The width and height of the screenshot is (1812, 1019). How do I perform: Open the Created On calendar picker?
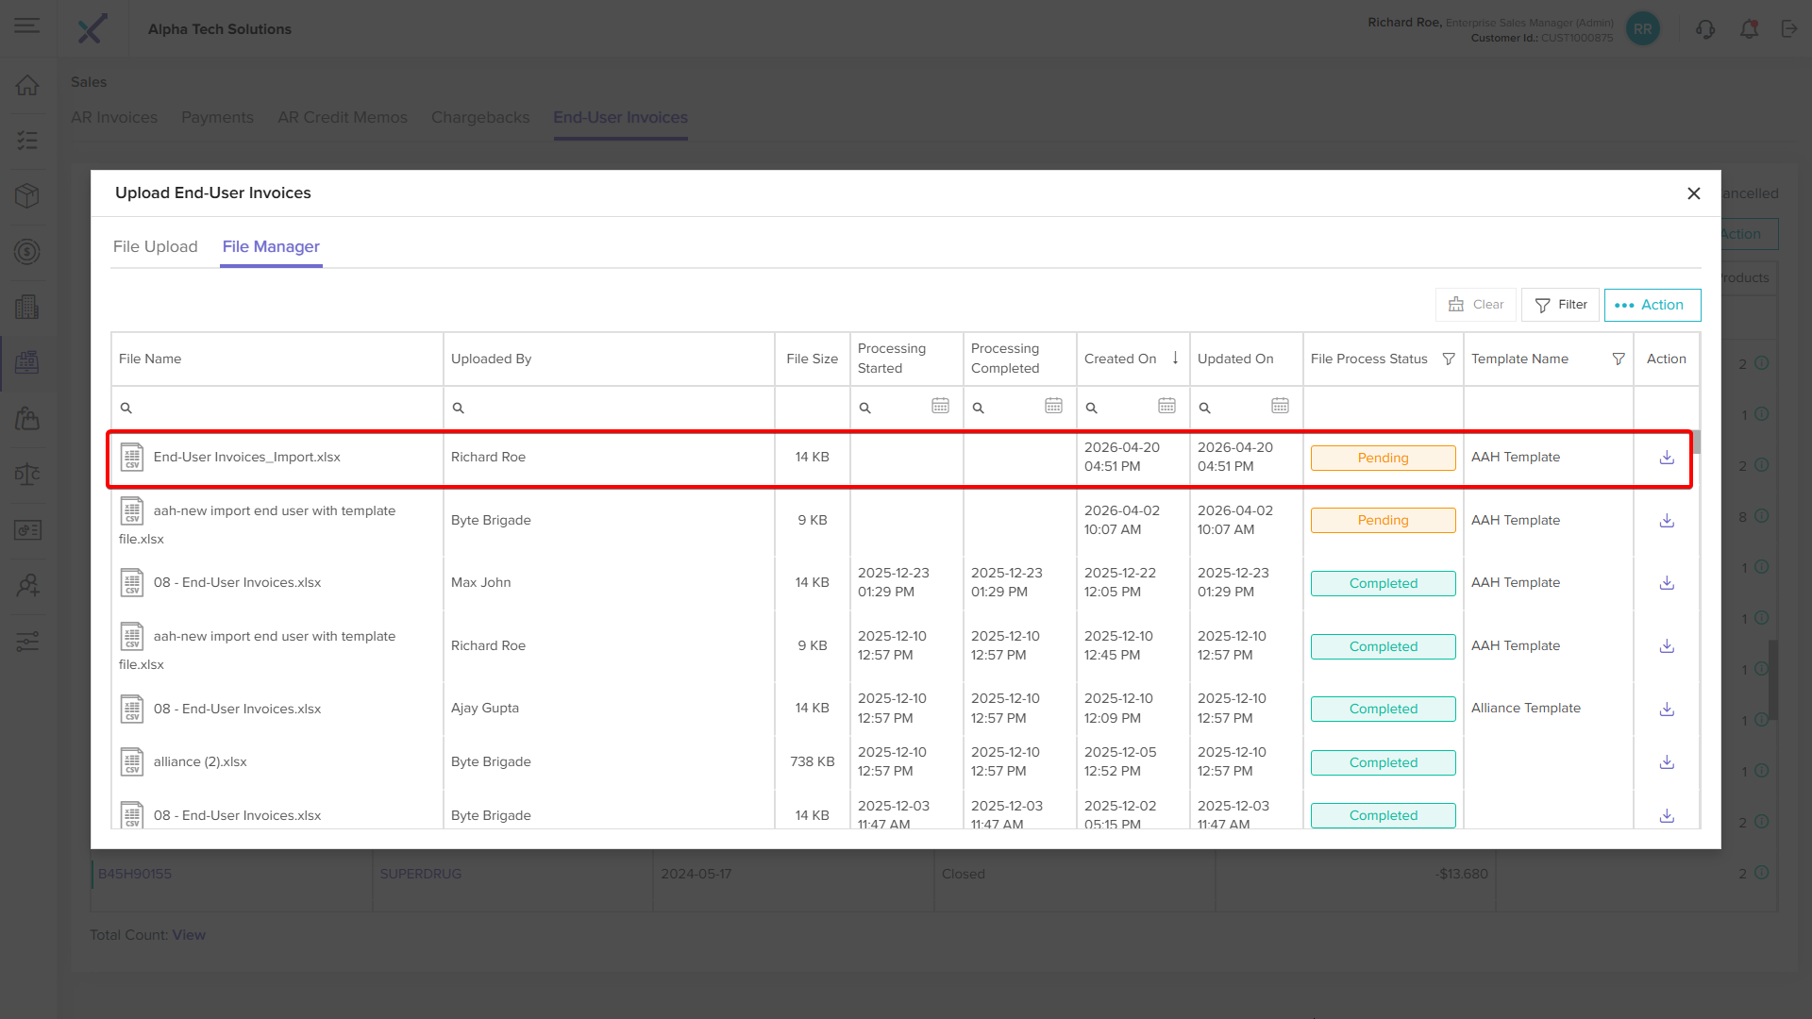[x=1166, y=406]
